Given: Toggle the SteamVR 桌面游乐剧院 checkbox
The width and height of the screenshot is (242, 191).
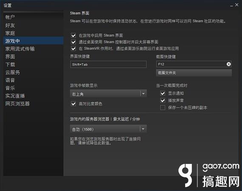Looking at the screenshot, I should click(x=73, y=49).
